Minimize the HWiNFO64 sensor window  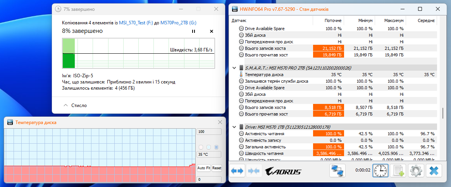[402, 9]
